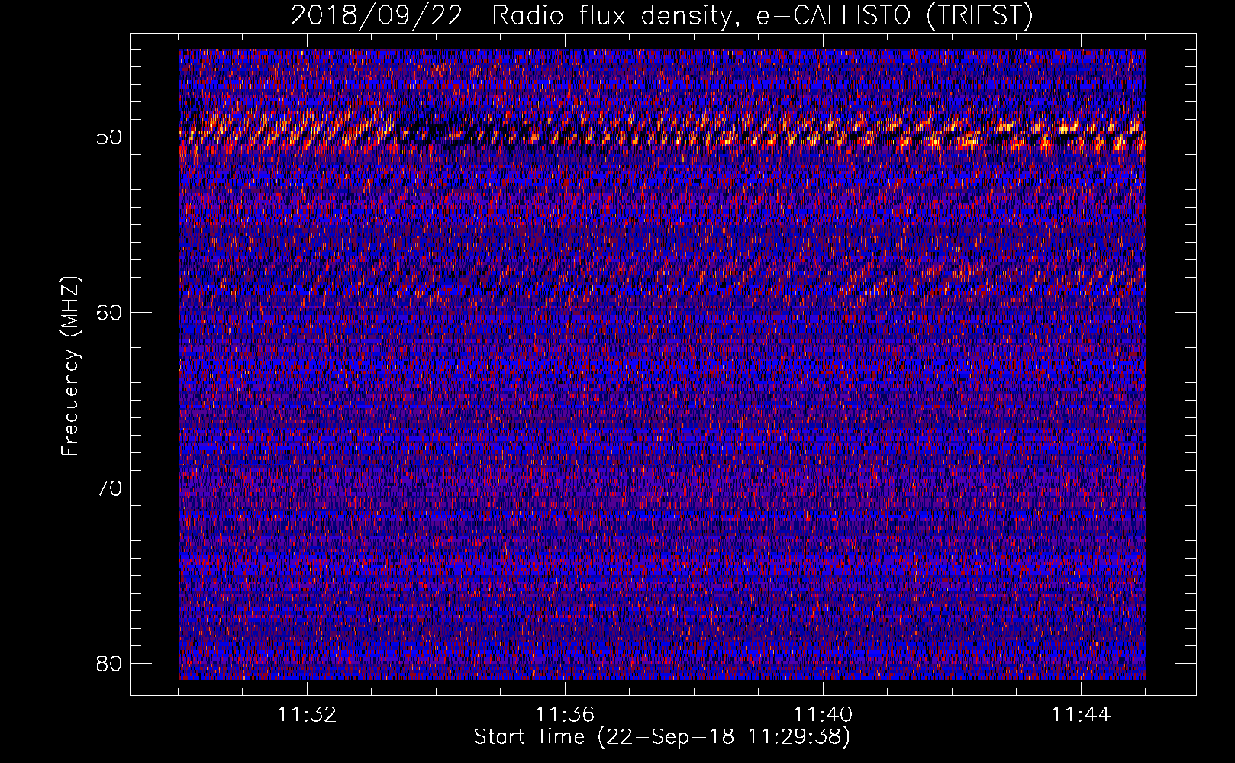The width and height of the screenshot is (1235, 763).
Task: Click the plot title '2018/09/22 Radio flux density'
Action: [x=662, y=15]
